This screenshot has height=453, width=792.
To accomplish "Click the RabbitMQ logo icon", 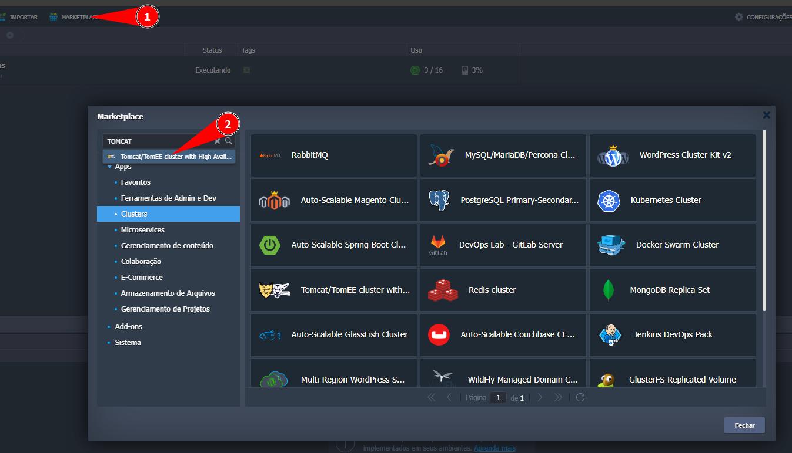I will pyautogui.click(x=270, y=155).
